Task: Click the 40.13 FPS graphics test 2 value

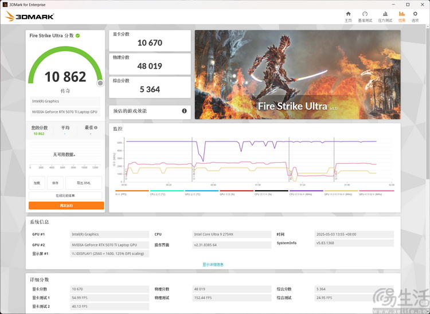Action: click(x=110, y=307)
